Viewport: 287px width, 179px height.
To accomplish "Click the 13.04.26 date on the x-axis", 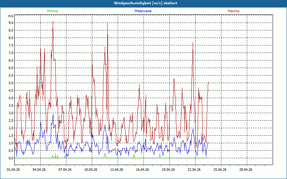I will pos(117,170).
